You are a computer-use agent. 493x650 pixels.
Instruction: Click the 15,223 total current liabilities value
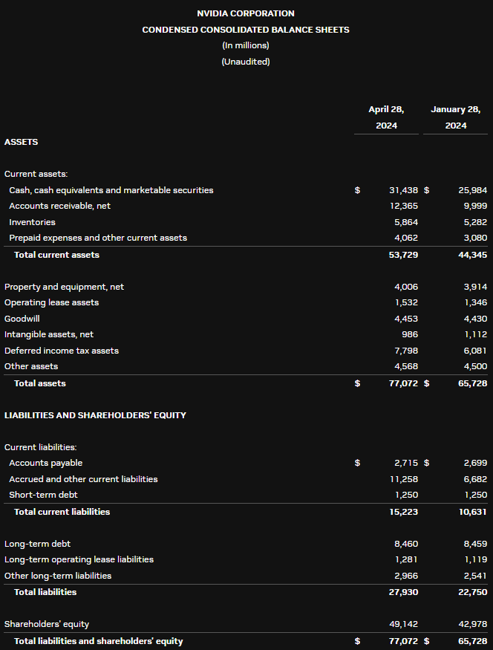click(403, 512)
